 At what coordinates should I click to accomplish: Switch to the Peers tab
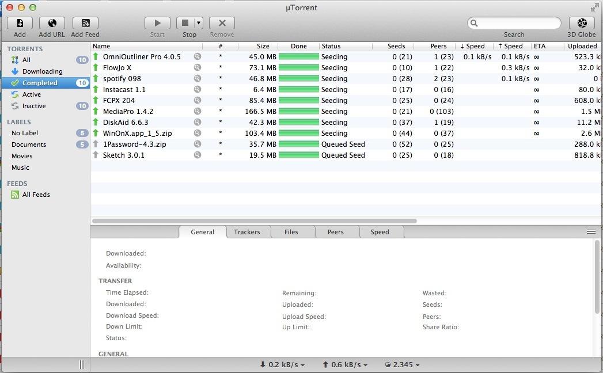tap(335, 232)
